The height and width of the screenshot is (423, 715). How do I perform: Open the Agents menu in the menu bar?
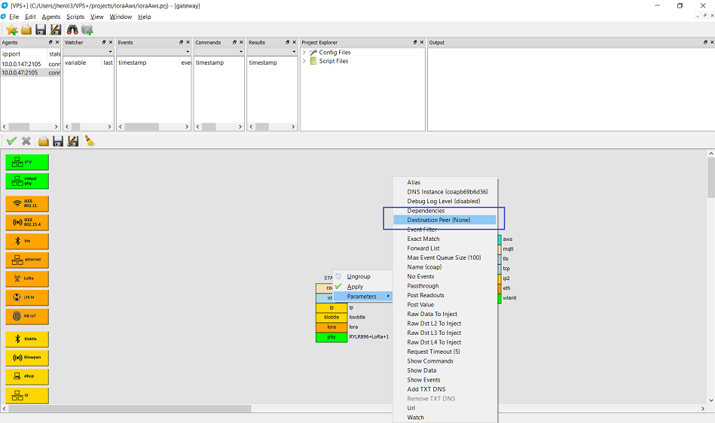(51, 17)
